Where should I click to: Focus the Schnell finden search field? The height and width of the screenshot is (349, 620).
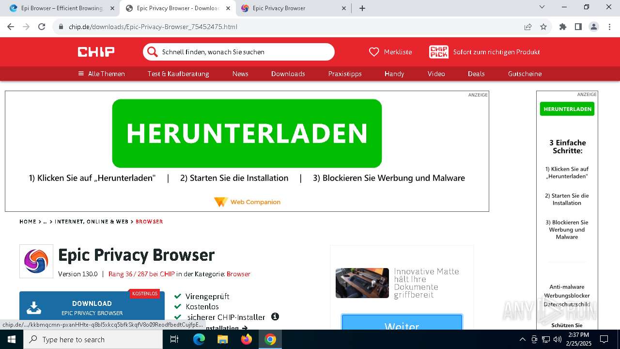tap(238, 52)
